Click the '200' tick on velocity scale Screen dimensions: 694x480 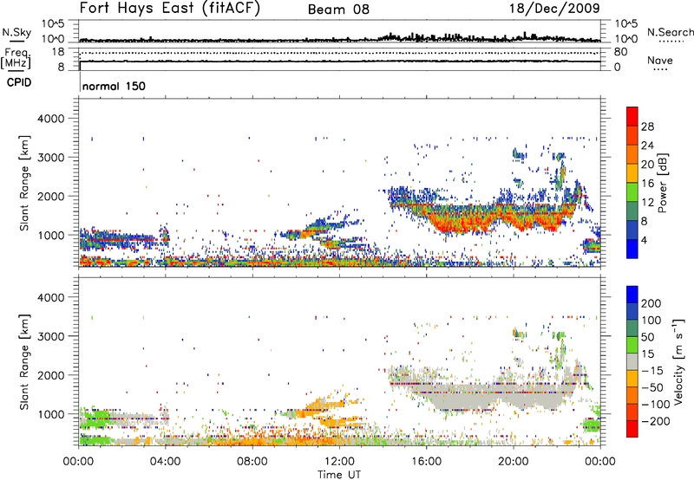(x=651, y=303)
